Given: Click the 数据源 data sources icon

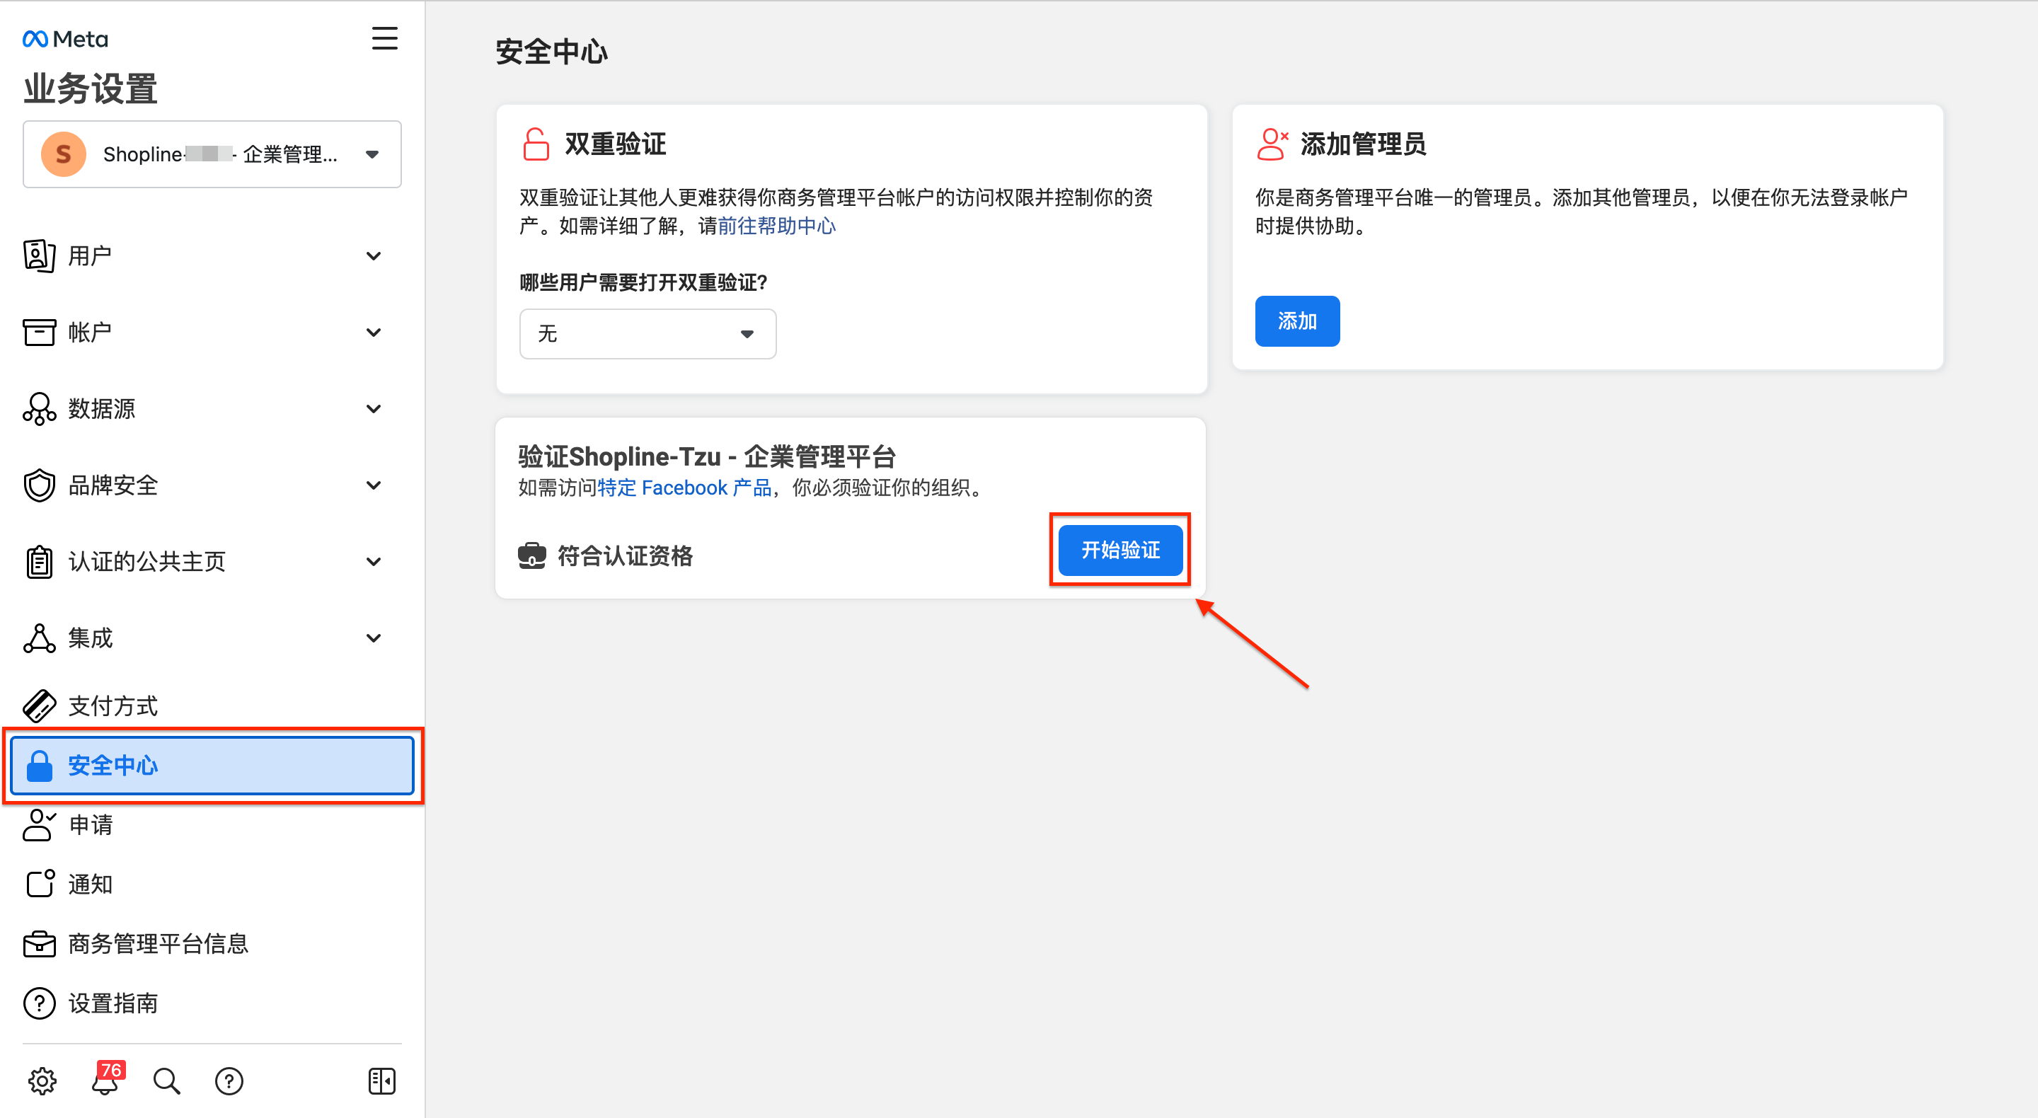Looking at the screenshot, I should coord(39,409).
